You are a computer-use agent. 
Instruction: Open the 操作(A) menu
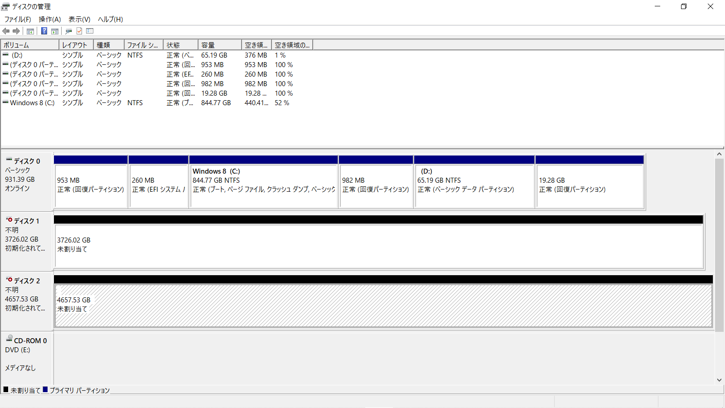pyautogui.click(x=50, y=19)
